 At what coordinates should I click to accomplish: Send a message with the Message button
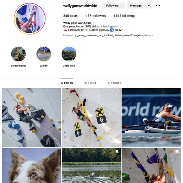(x=136, y=6)
